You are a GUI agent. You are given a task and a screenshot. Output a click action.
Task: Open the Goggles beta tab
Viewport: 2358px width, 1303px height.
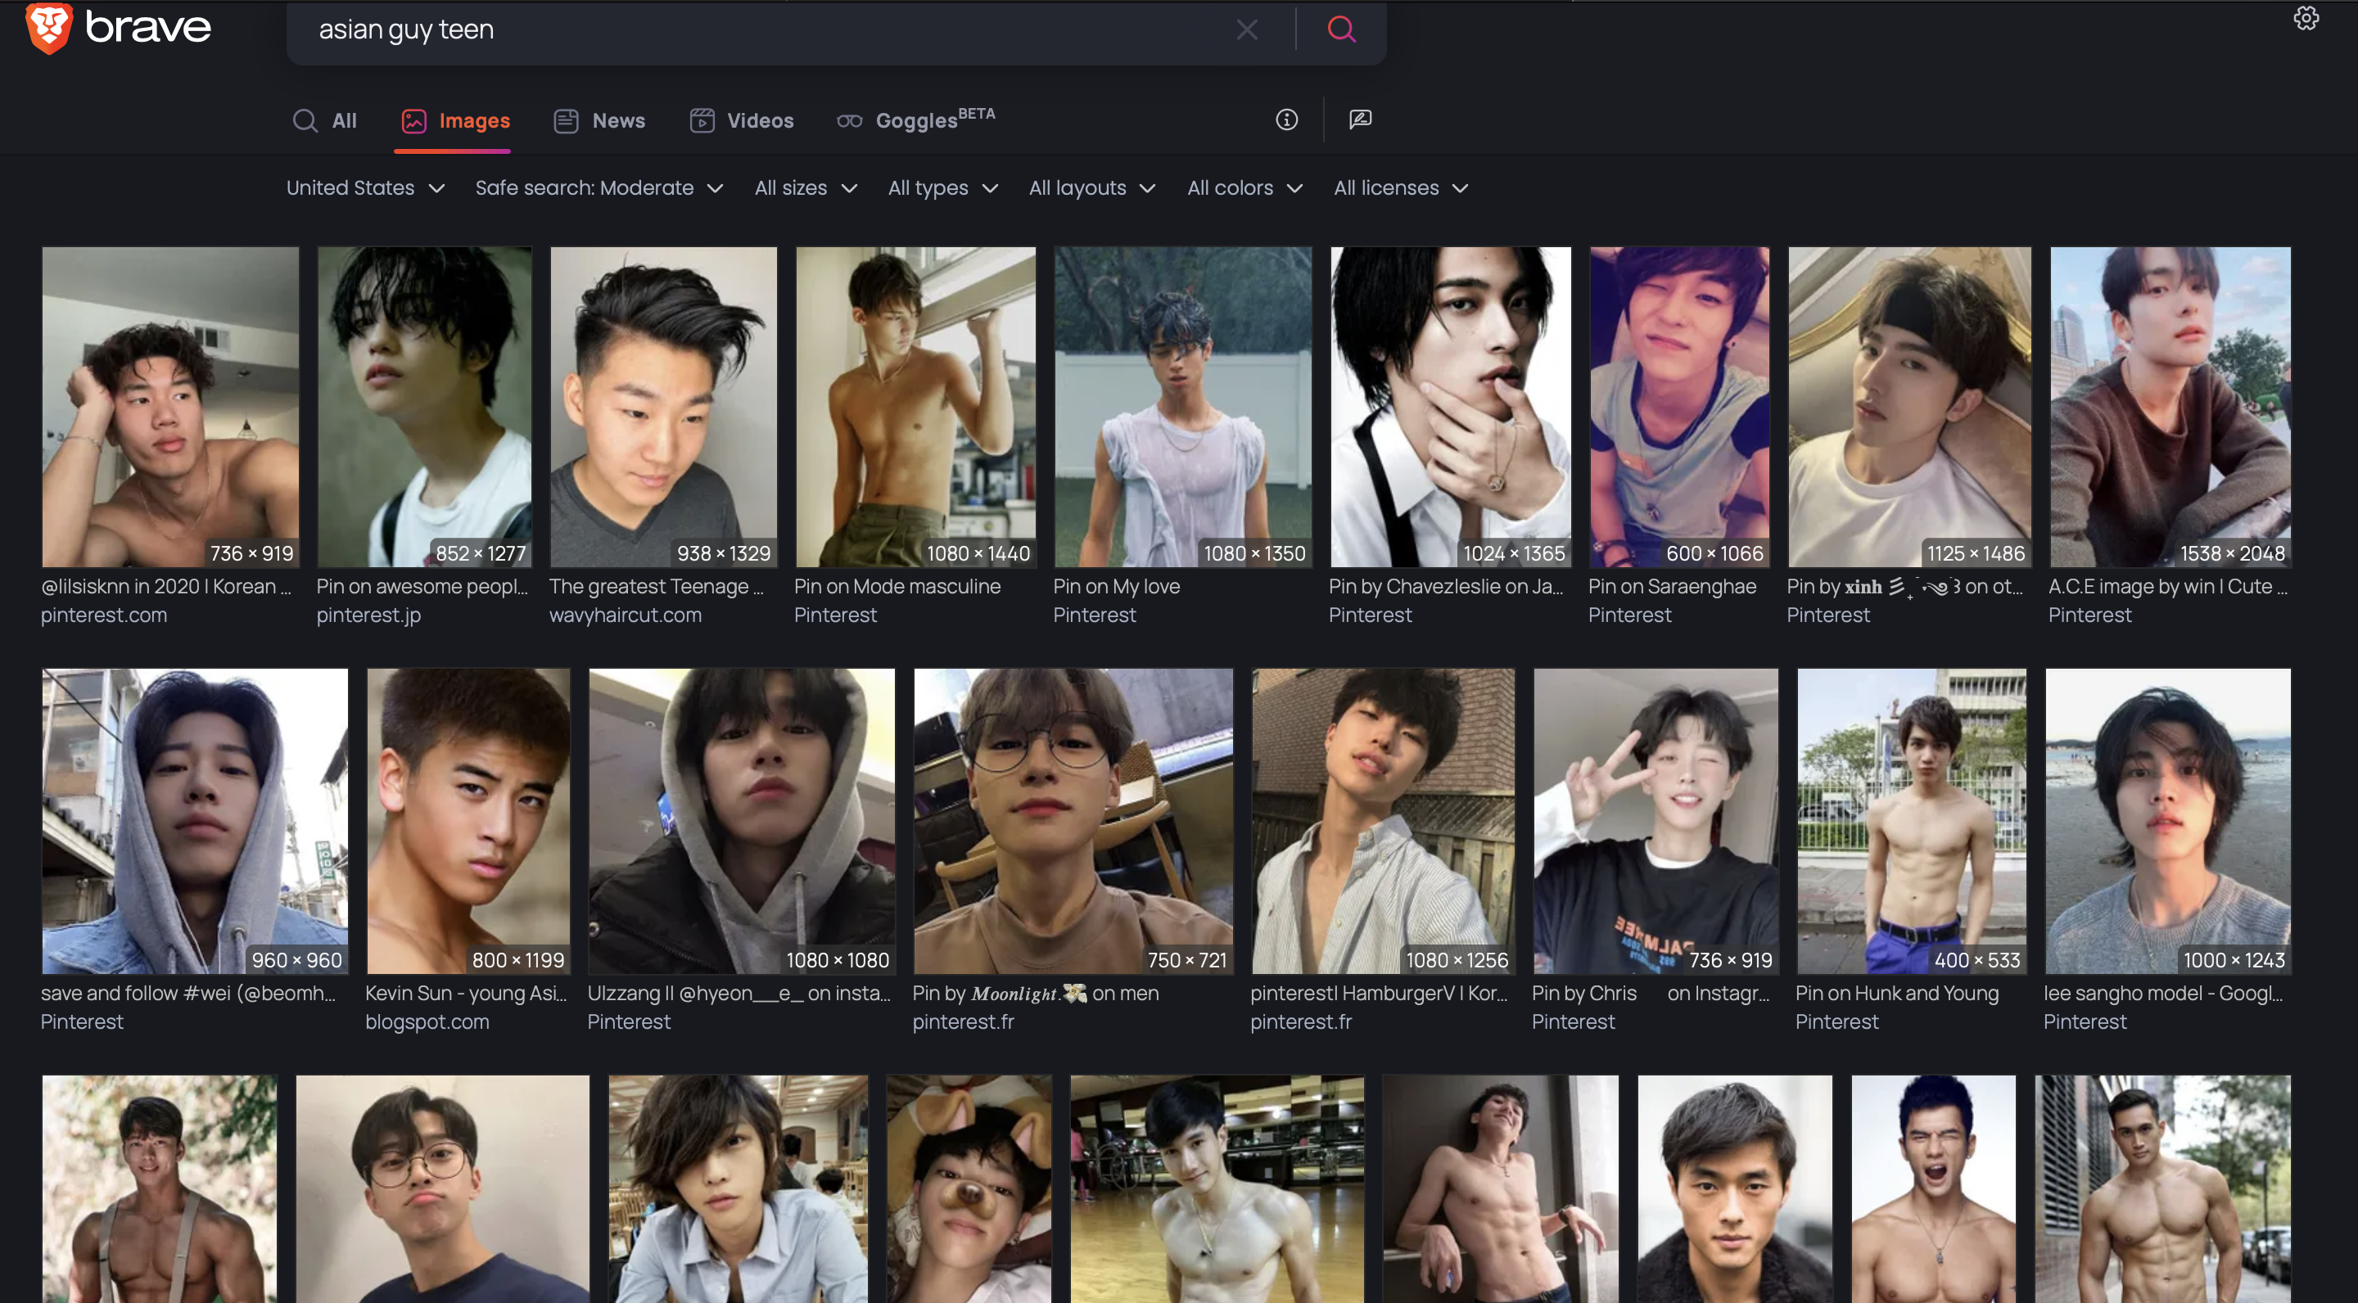915,119
